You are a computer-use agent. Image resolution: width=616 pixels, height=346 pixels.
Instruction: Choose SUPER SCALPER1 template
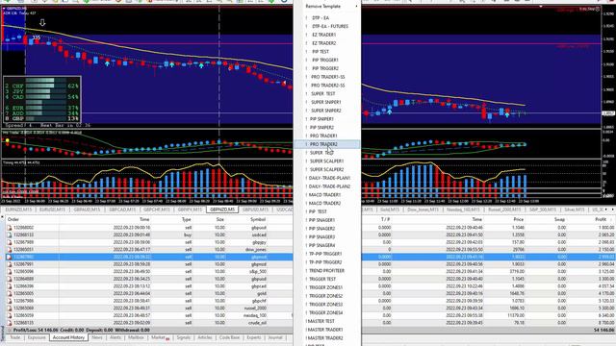(x=327, y=161)
